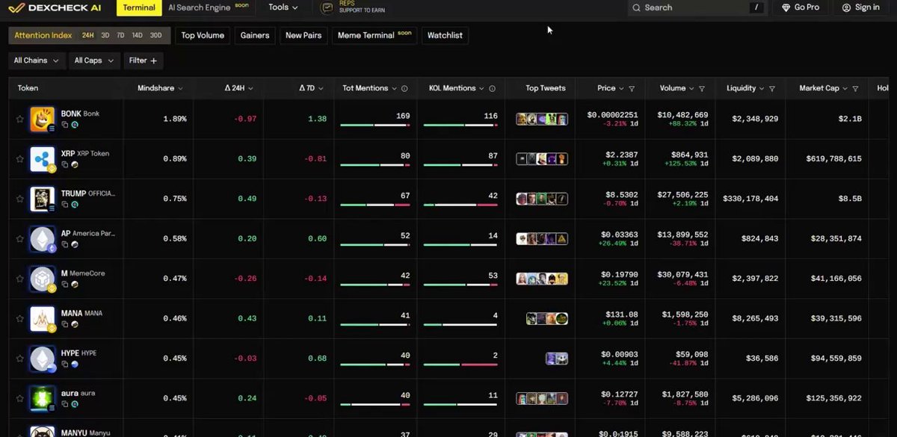This screenshot has height=437, width=897.
Task: Sort by the Price column header
Action: pyautogui.click(x=611, y=88)
